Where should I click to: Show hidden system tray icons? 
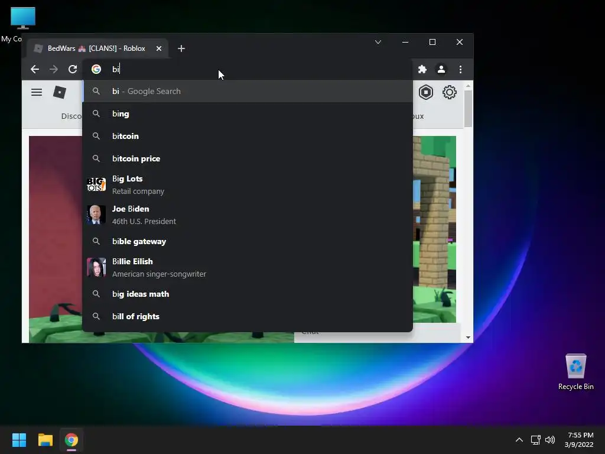[x=519, y=440]
